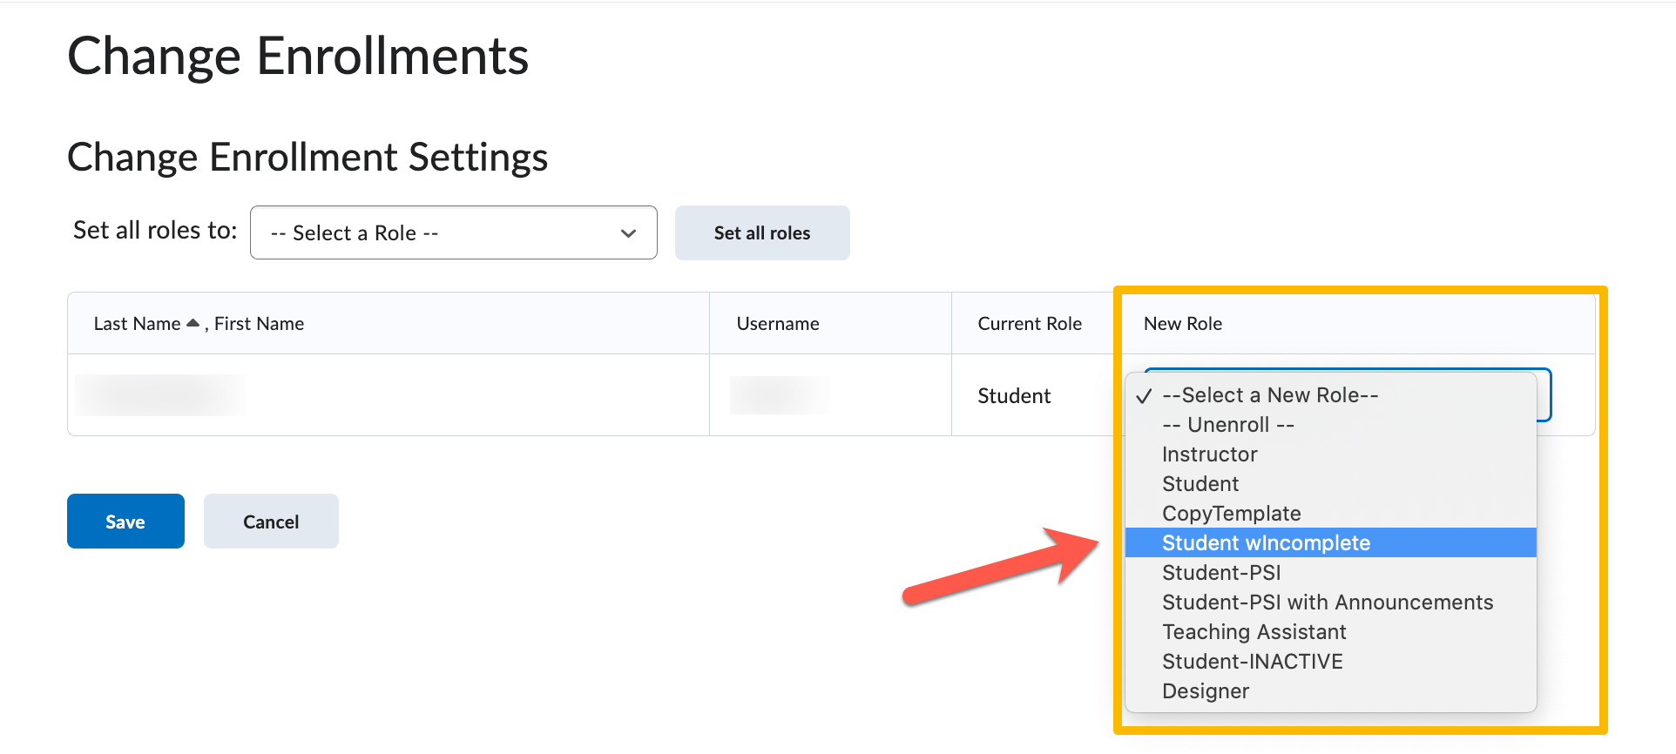Viewport: 1676px width, 754px height.
Task: Click the sort arrow beside Last Name
Action: 193,323
